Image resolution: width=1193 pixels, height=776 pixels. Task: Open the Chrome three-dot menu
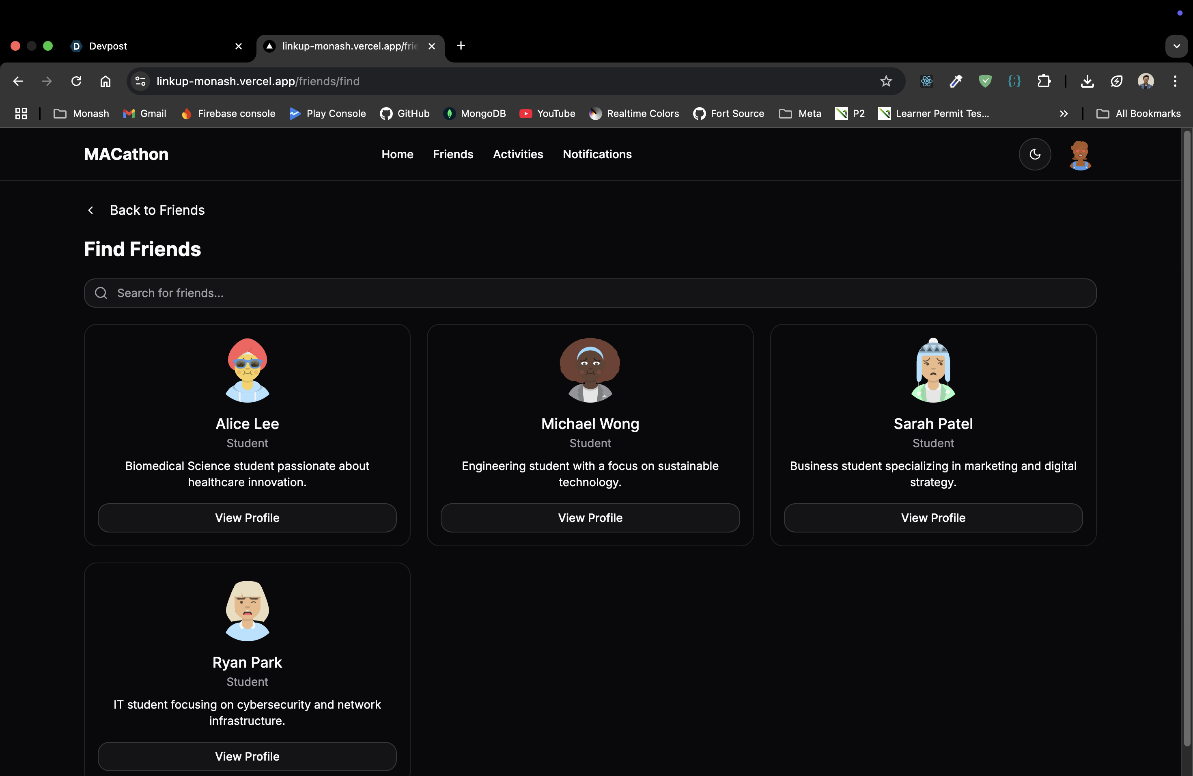click(1175, 81)
